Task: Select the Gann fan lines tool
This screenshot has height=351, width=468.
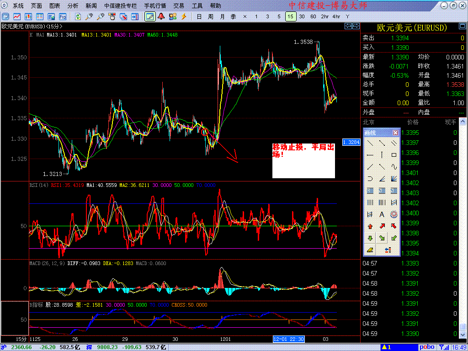Action: tap(394, 179)
